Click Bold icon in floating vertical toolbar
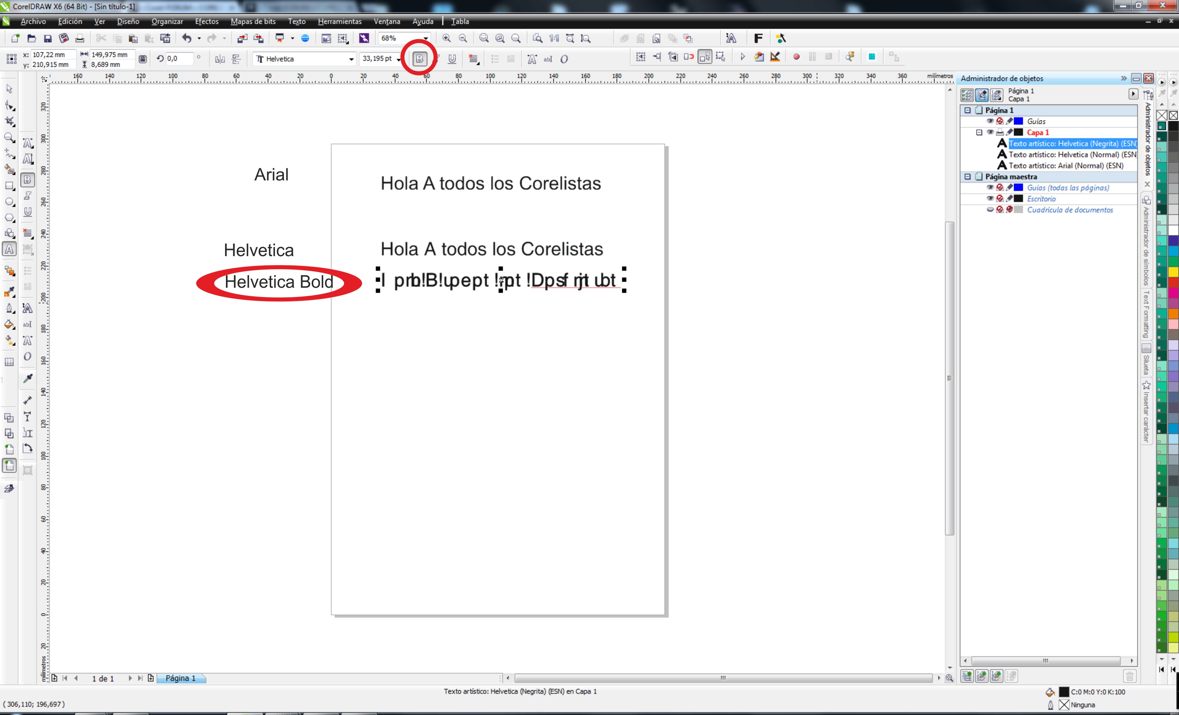The image size is (1179, 715). [x=28, y=180]
